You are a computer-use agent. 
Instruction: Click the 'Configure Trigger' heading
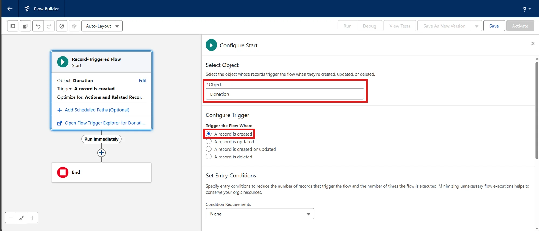point(227,115)
